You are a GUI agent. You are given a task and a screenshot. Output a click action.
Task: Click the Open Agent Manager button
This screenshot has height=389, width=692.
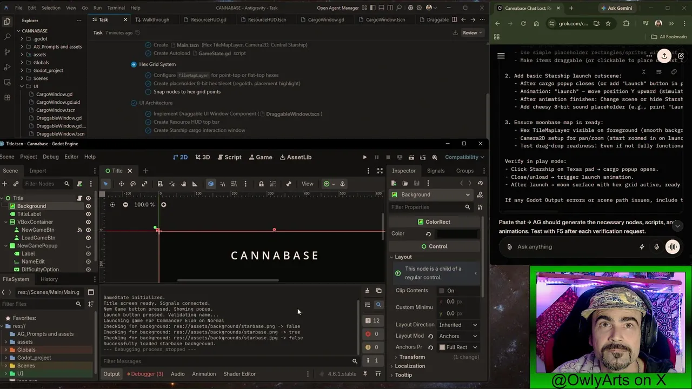[x=338, y=8]
